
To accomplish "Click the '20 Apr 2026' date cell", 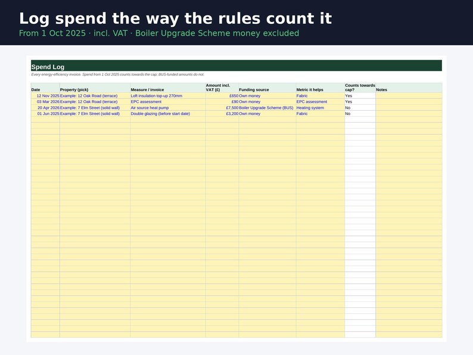I will point(45,108).
